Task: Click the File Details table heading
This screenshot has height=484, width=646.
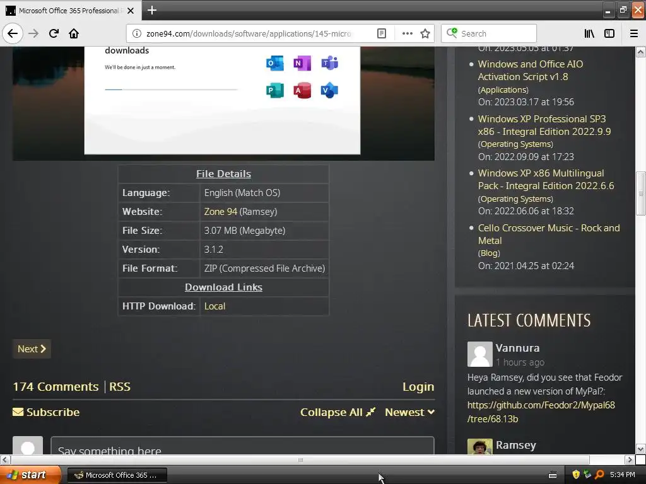Action: 223,174
